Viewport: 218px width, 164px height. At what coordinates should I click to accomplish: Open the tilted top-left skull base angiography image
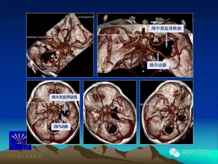click(x=60, y=45)
